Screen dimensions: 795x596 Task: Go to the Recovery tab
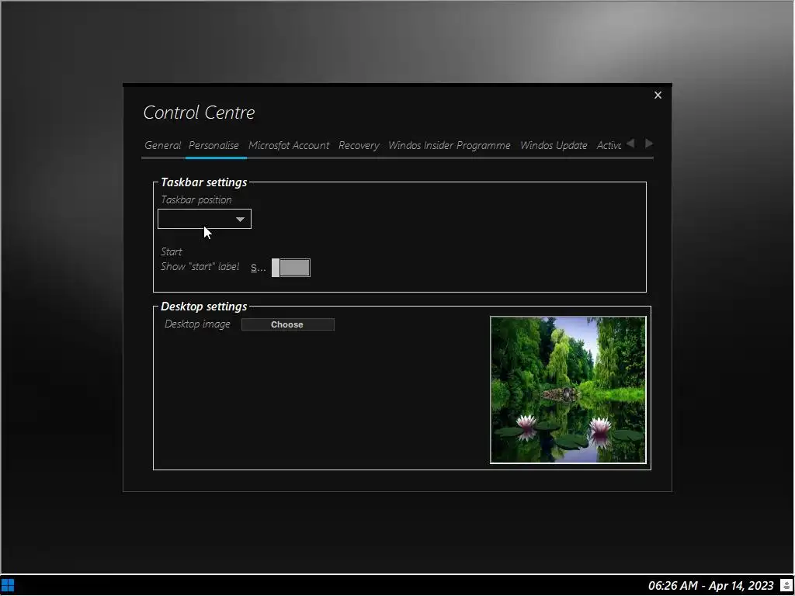[x=359, y=145]
